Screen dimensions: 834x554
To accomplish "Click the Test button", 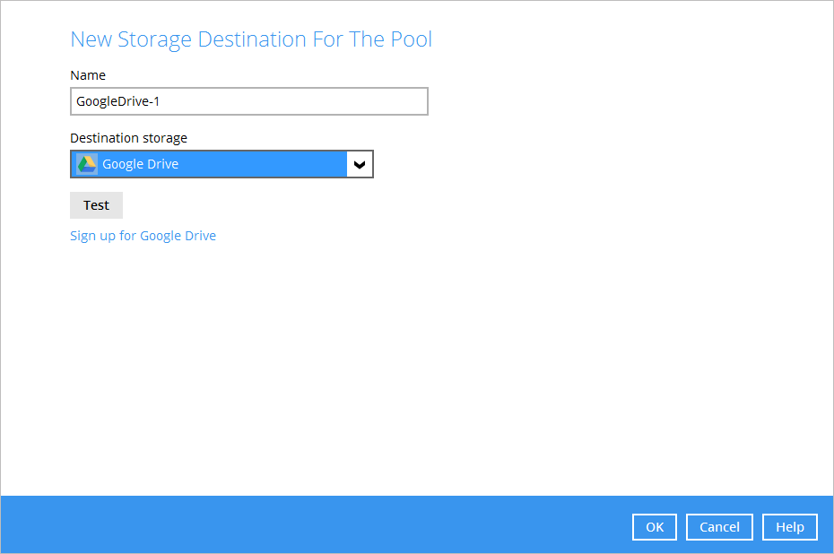I will coord(96,205).
